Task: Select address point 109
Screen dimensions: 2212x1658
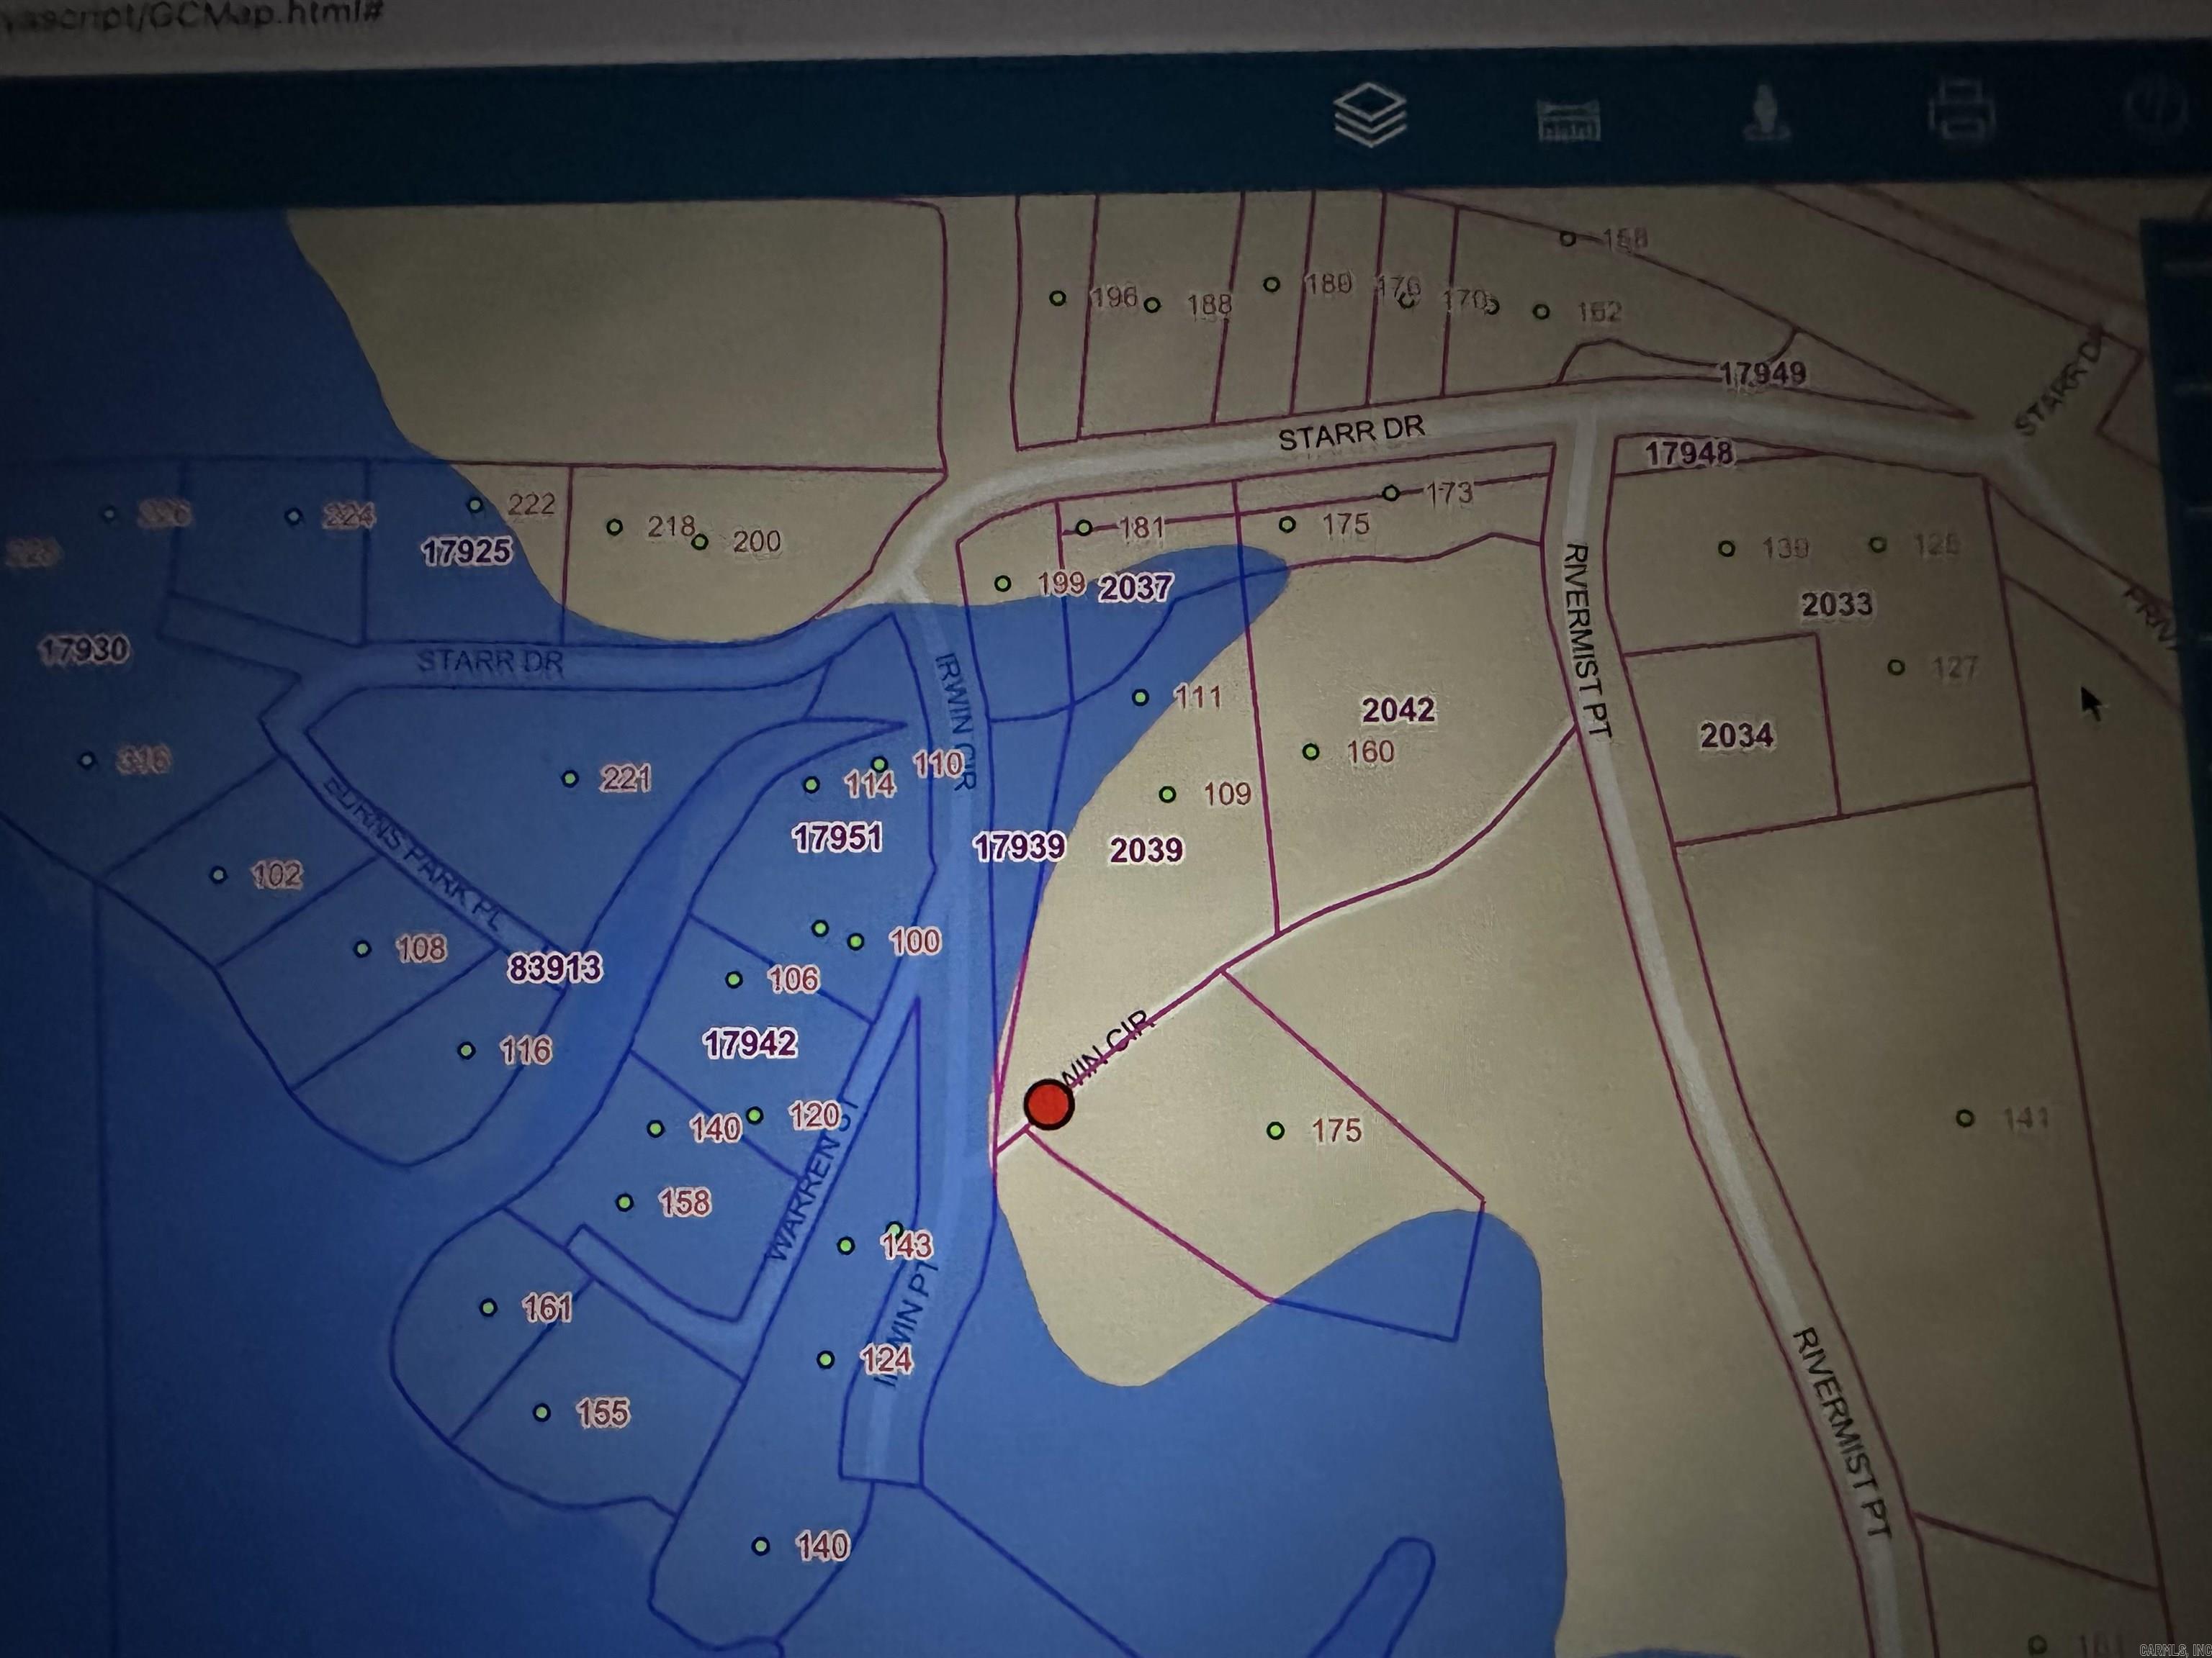Action: [1167, 794]
